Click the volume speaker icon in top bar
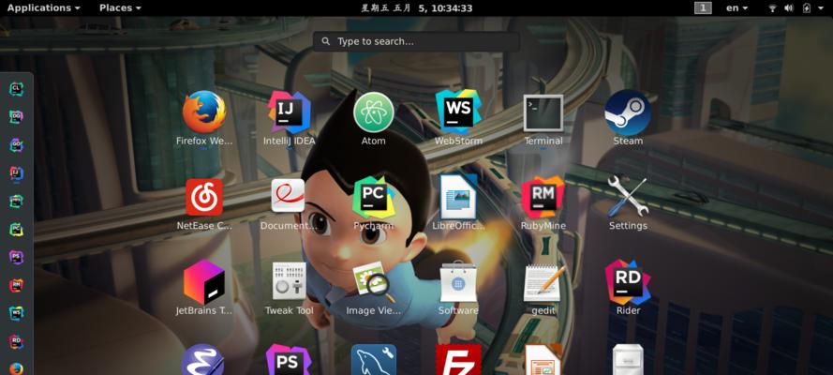The width and height of the screenshot is (833, 375). pyautogui.click(x=789, y=7)
